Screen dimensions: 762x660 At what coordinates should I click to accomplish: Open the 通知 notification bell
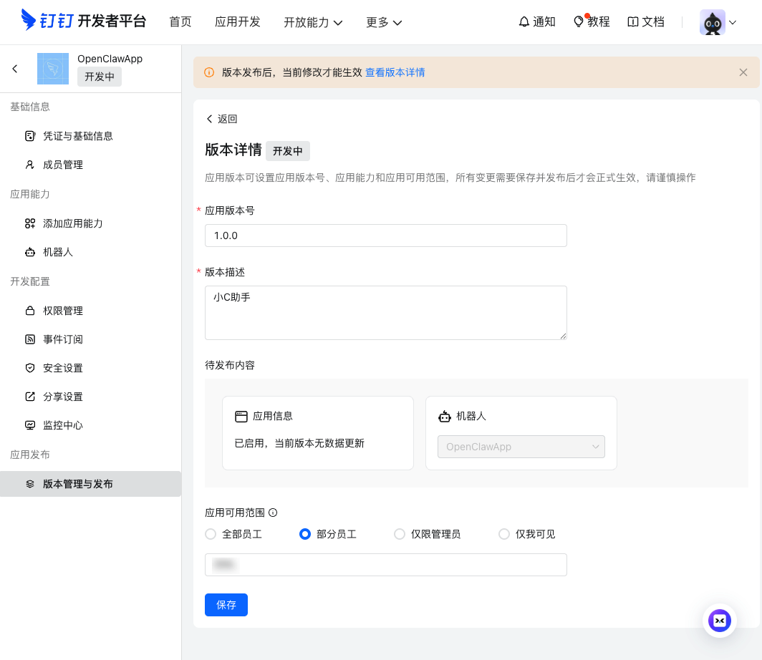point(536,22)
